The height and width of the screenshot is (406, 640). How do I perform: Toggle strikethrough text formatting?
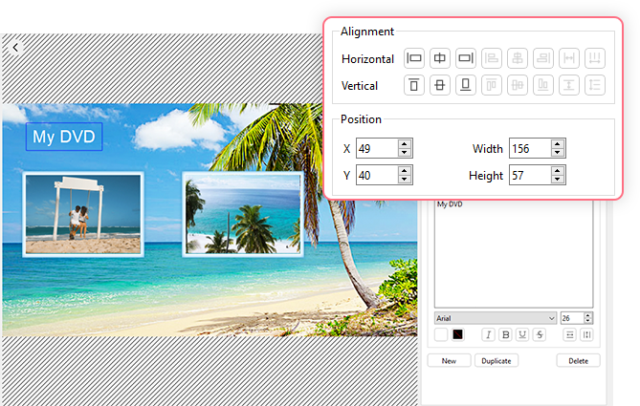tap(540, 334)
